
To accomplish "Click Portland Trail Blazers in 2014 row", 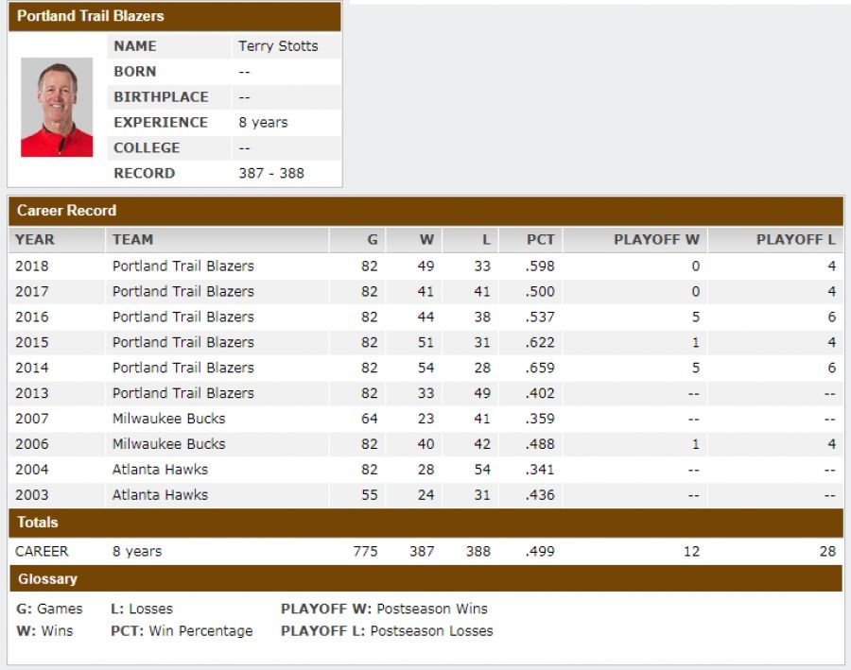I will click(x=182, y=368).
